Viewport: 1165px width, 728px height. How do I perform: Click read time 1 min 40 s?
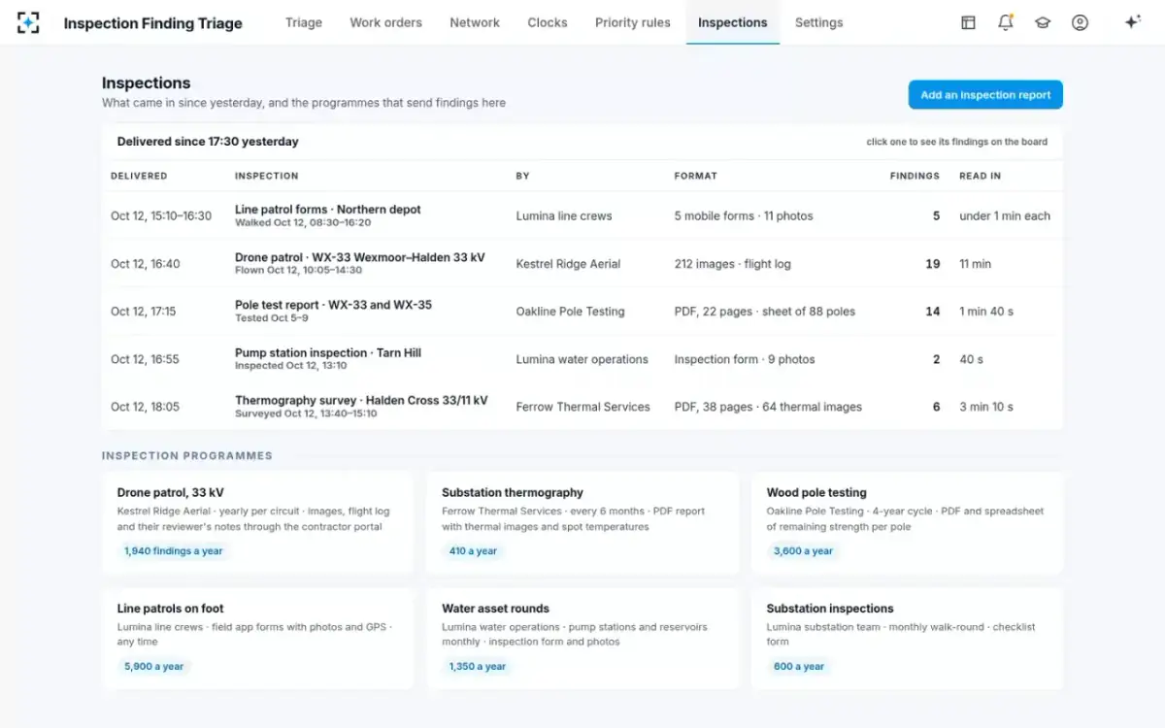[986, 312]
